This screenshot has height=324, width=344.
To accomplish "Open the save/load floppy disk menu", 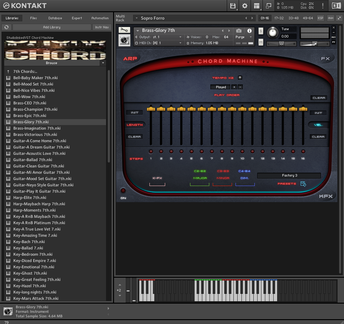I will coord(233,6).
